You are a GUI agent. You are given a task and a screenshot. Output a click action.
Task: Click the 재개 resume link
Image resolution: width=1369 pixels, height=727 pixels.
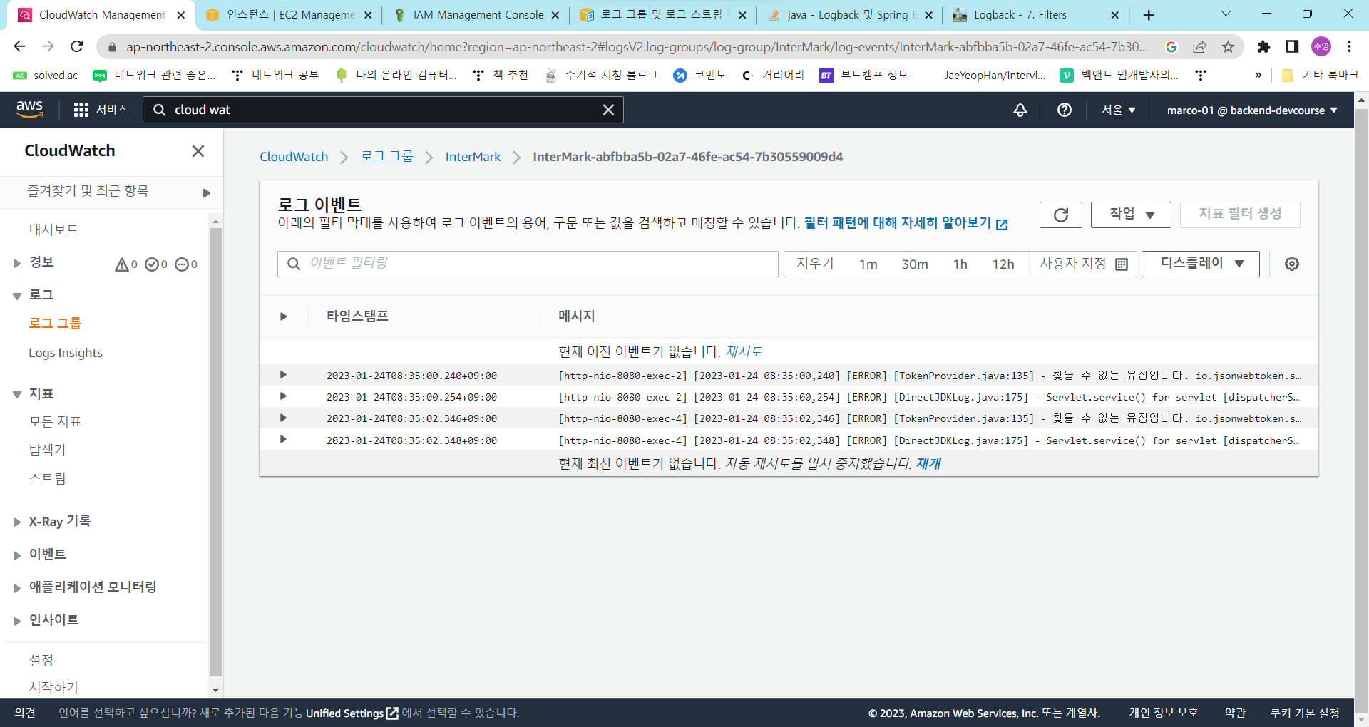pos(928,463)
